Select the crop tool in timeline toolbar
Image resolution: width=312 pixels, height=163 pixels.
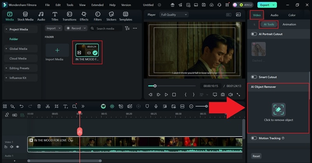pyautogui.click(x=57, y=106)
